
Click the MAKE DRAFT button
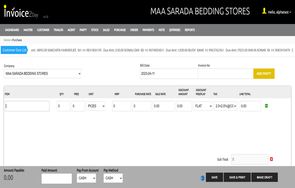[265, 177]
